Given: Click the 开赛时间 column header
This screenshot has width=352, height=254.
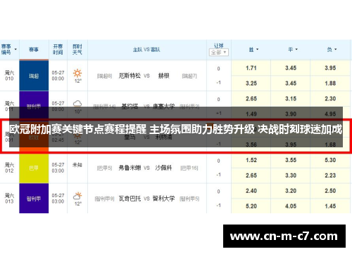Looking at the screenshot, I should tap(58, 49).
